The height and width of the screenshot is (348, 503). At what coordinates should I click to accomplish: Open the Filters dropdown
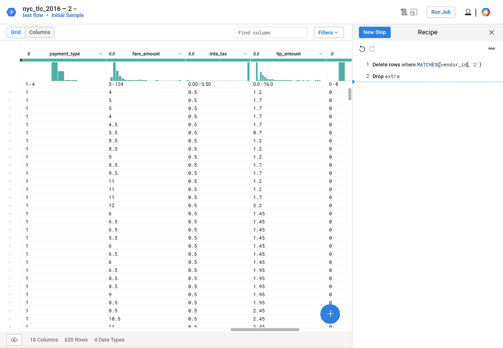coord(329,32)
